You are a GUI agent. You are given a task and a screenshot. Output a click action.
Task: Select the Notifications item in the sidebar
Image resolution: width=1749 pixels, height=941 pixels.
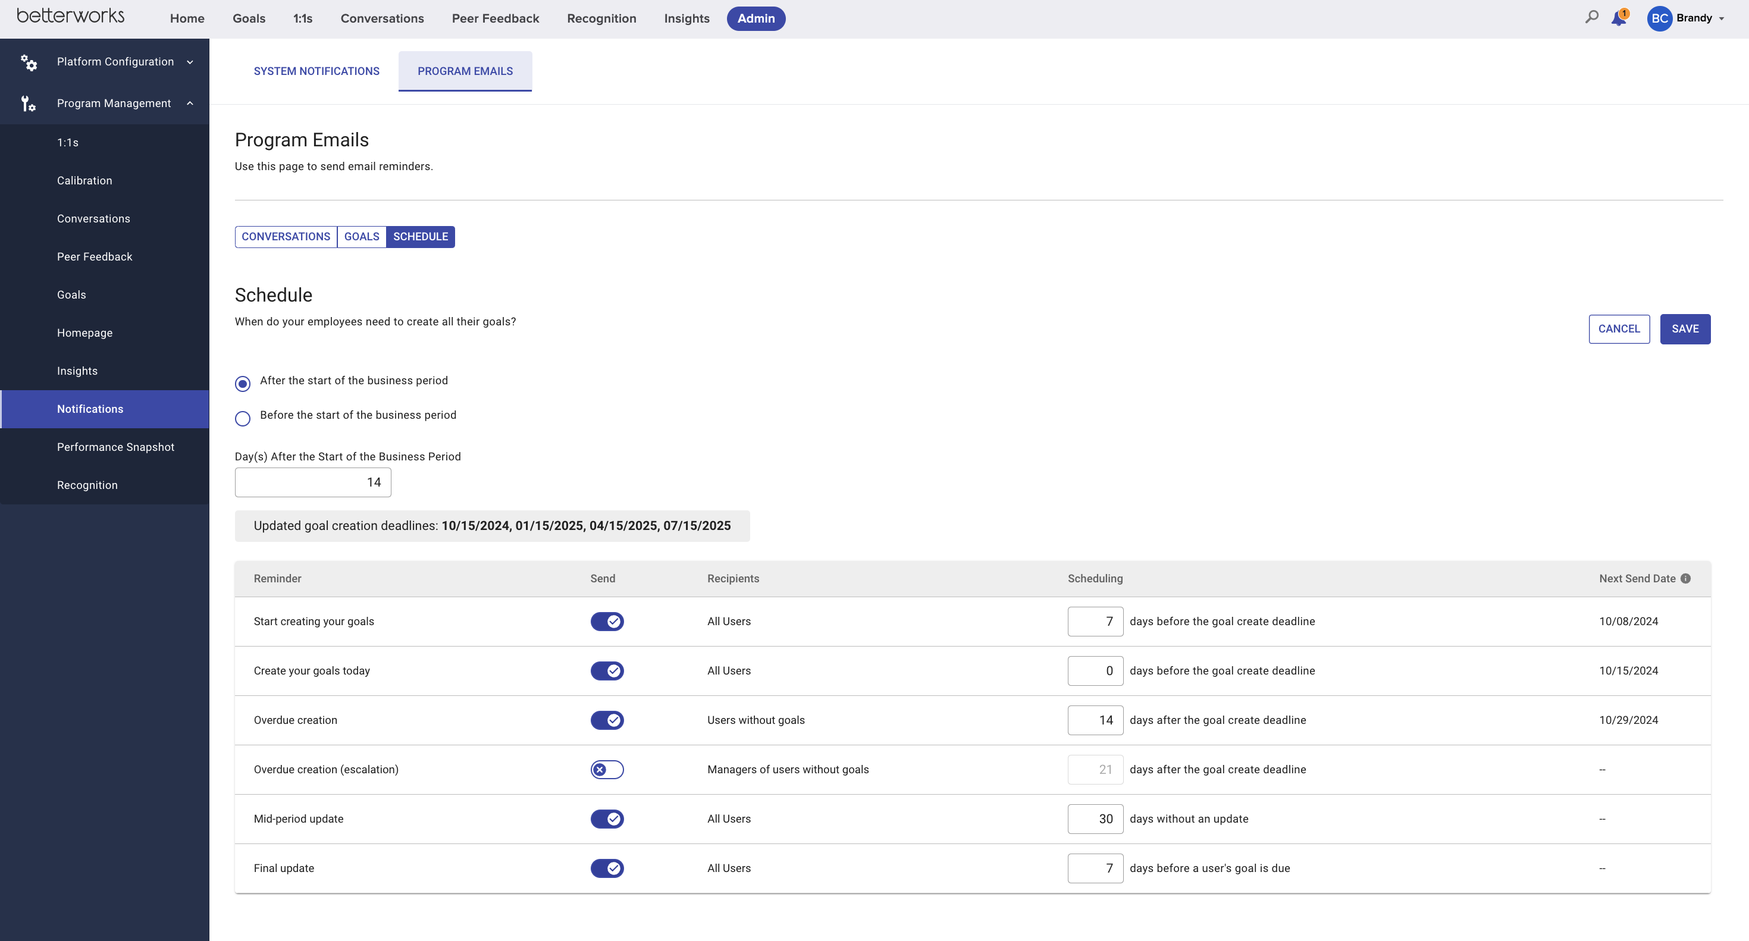click(90, 409)
